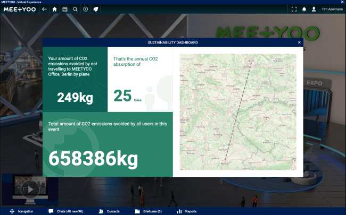
Task: Close the Sustainability Dashboard dialog
Action: pos(299,42)
